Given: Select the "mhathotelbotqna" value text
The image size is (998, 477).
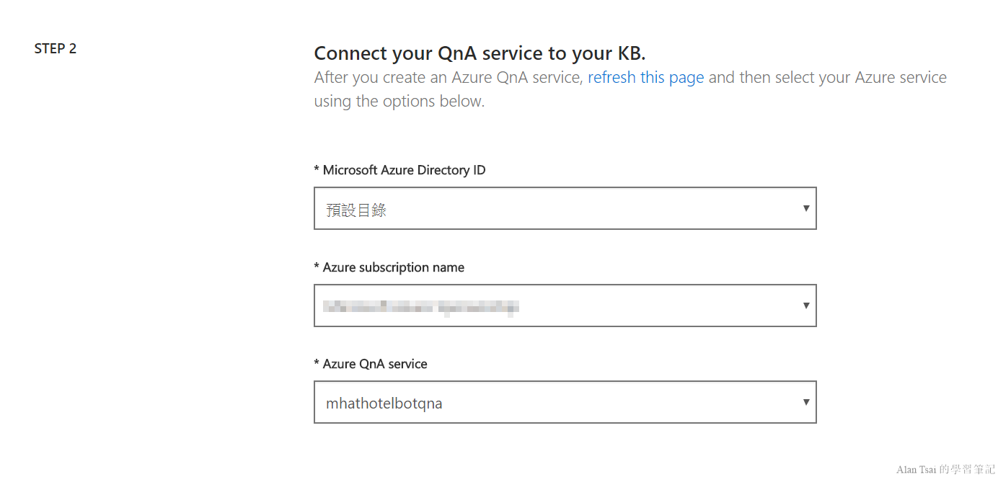Looking at the screenshot, I should (x=384, y=404).
